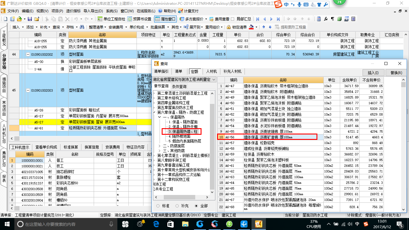Open the 措施项目 side tab
The width and height of the screenshot is (409, 230).
coord(4,85)
